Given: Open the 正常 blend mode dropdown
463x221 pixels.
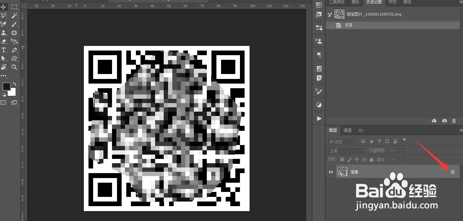Looking at the screenshot, I should click(347, 151).
